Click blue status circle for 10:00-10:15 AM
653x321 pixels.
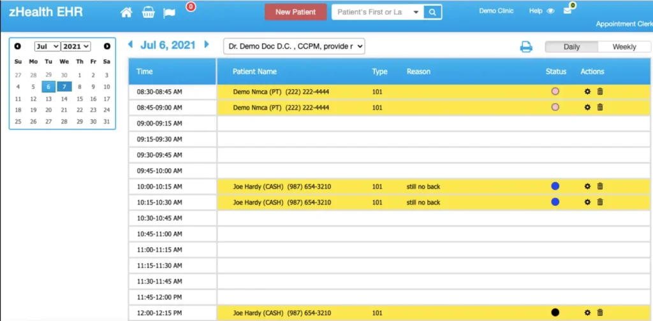[x=555, y=186]
